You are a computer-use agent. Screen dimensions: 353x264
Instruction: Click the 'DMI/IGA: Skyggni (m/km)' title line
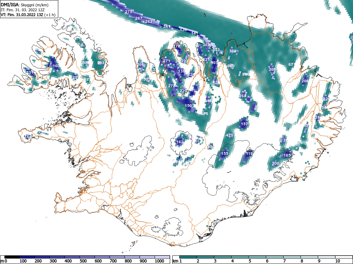[25, 5]
